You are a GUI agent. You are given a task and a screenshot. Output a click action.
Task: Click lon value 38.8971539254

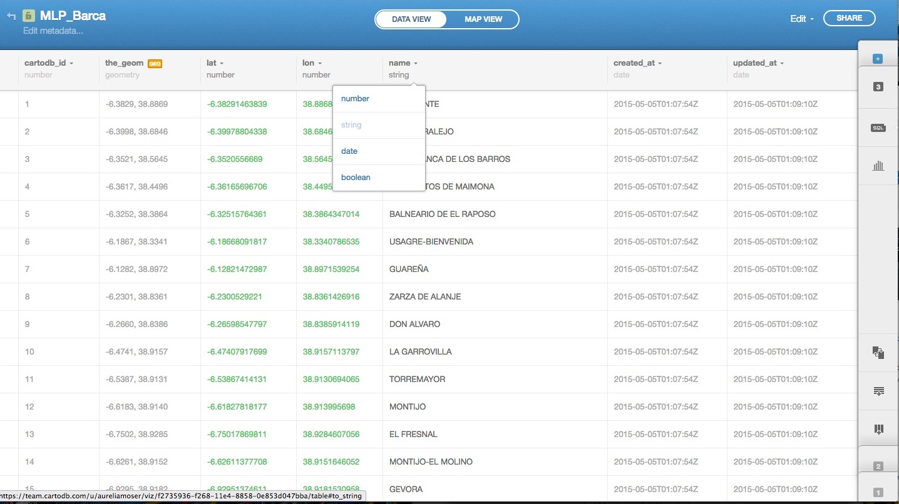pos(331,270)
